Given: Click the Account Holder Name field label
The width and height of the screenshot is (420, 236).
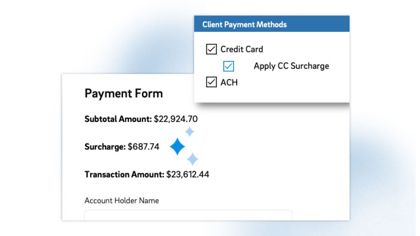Looking at the screenshot, I should (x=121, y=201).
